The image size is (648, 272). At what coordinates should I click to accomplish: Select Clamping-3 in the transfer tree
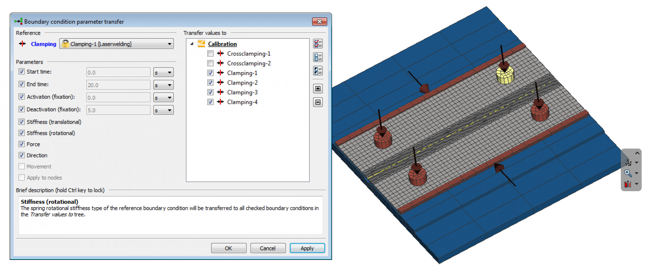pyautogui.click(x=242, y=92)
